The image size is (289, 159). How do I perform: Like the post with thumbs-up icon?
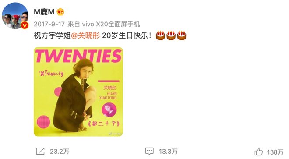point(259,152)
